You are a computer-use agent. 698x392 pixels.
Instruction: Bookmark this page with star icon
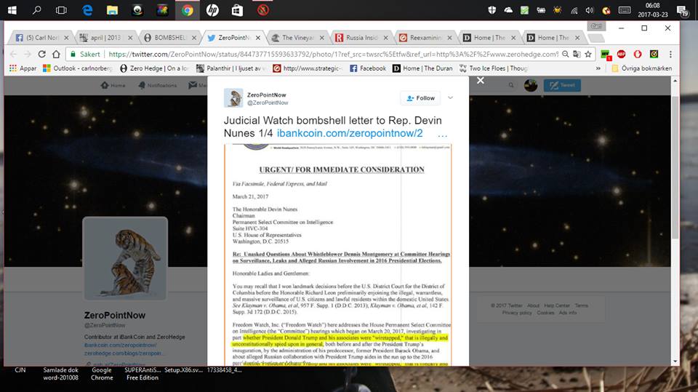589,54
